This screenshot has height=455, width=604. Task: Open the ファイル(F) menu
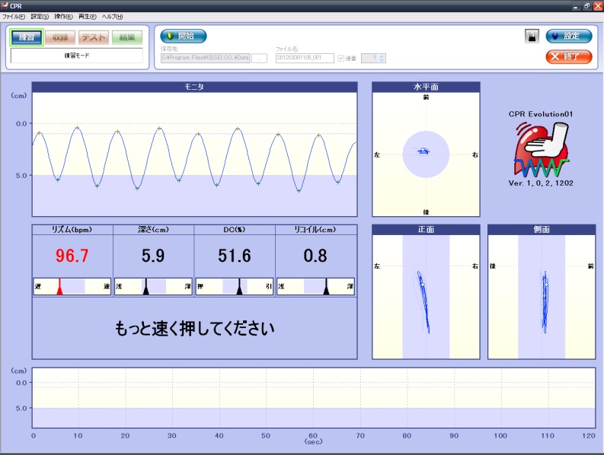coord(14,16)
